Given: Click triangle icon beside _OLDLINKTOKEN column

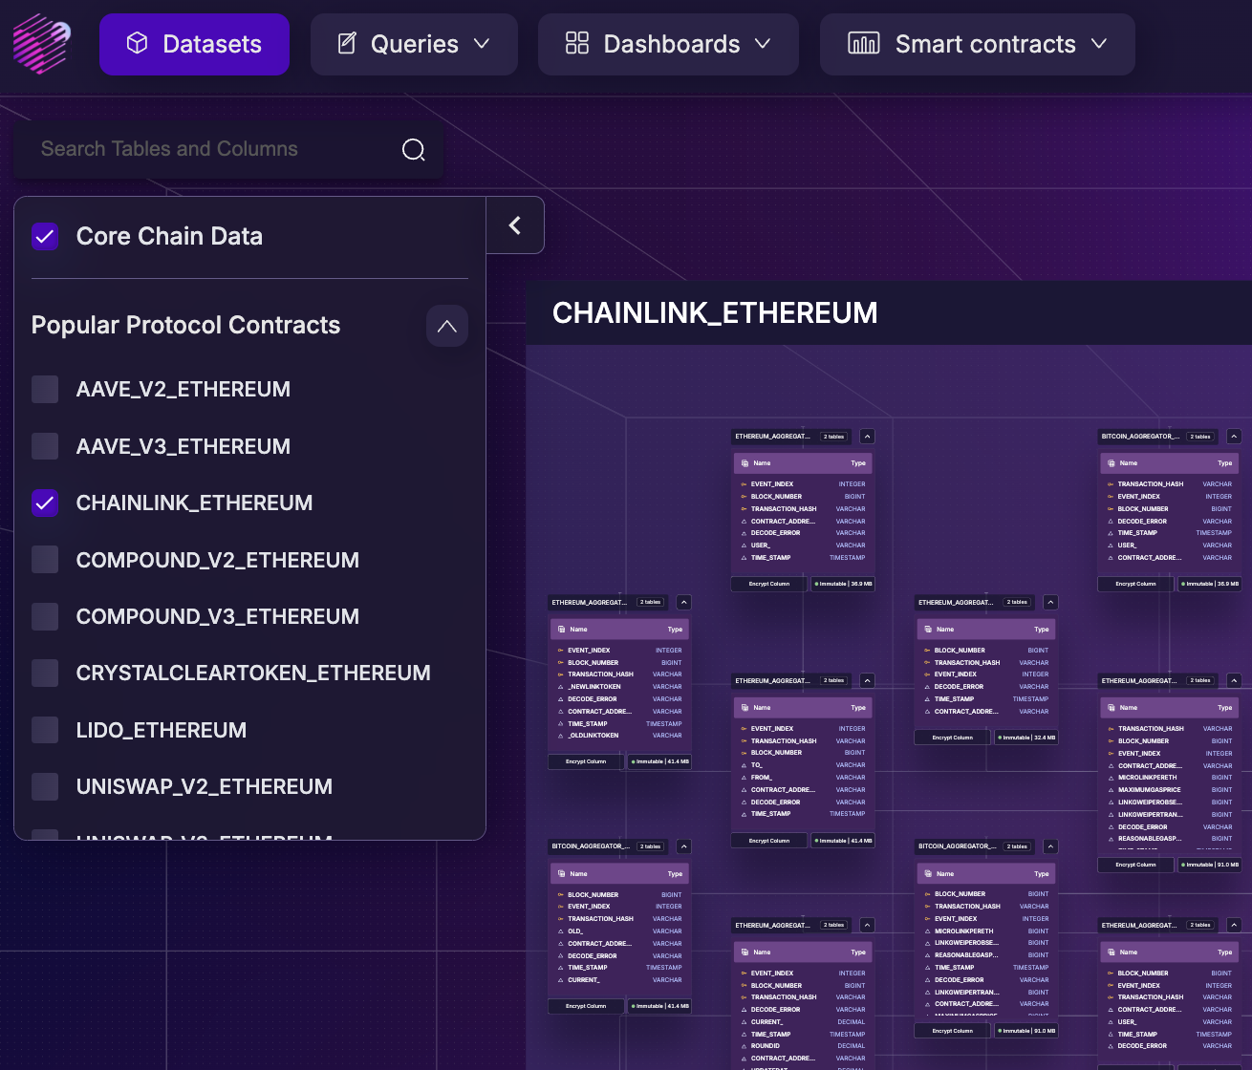Looking at the screenshot, I should tap(561, 736).
